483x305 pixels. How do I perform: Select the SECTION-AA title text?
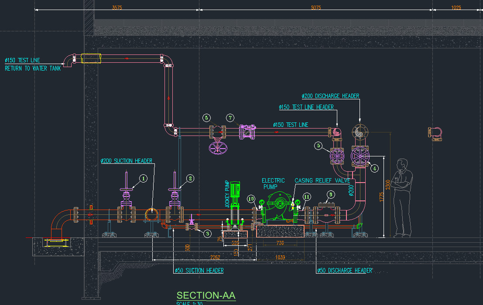[x=206, y=295]
